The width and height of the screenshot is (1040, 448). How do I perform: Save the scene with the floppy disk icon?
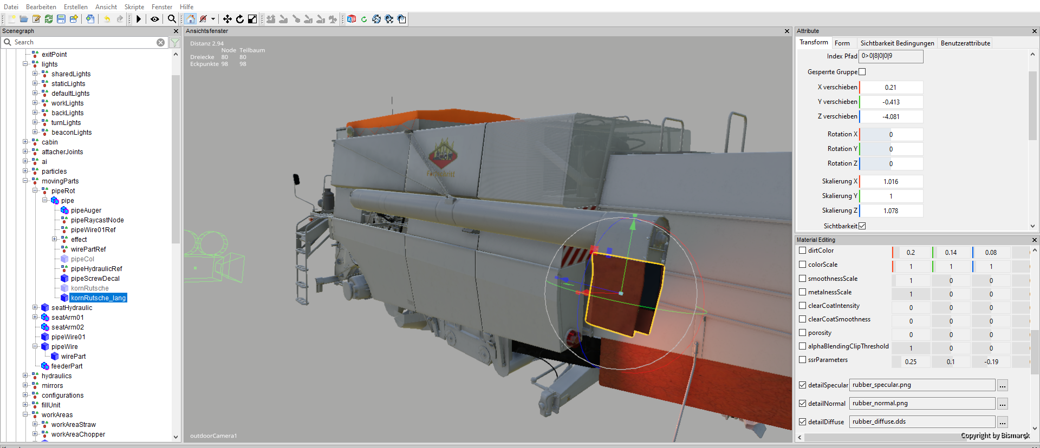pyautogui.click(x=61, y=19)
